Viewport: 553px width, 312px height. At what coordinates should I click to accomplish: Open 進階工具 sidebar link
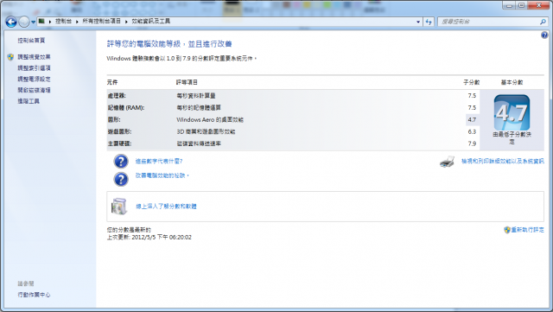29,101
